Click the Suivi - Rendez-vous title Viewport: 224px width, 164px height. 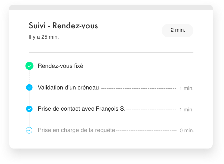click(63, 26)
